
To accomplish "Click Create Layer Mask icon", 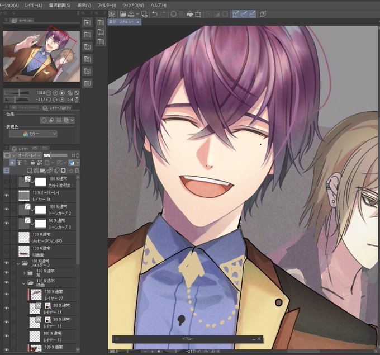I will (63, 171).
